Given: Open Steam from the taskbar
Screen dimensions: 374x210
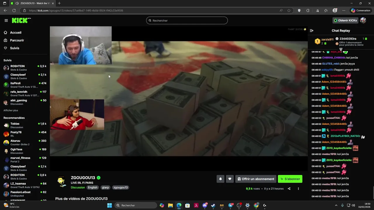Looking at the screenshot, I should [x=213, y=205].
